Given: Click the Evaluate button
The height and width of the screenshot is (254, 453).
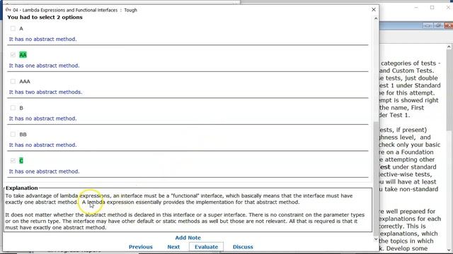Looking at the screenshot, I should point(206,247).
